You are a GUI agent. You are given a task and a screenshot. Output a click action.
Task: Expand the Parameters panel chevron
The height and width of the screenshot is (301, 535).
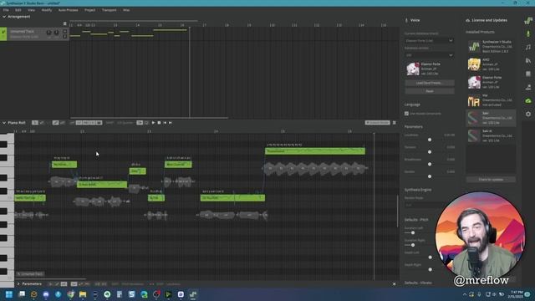(18, 284)
